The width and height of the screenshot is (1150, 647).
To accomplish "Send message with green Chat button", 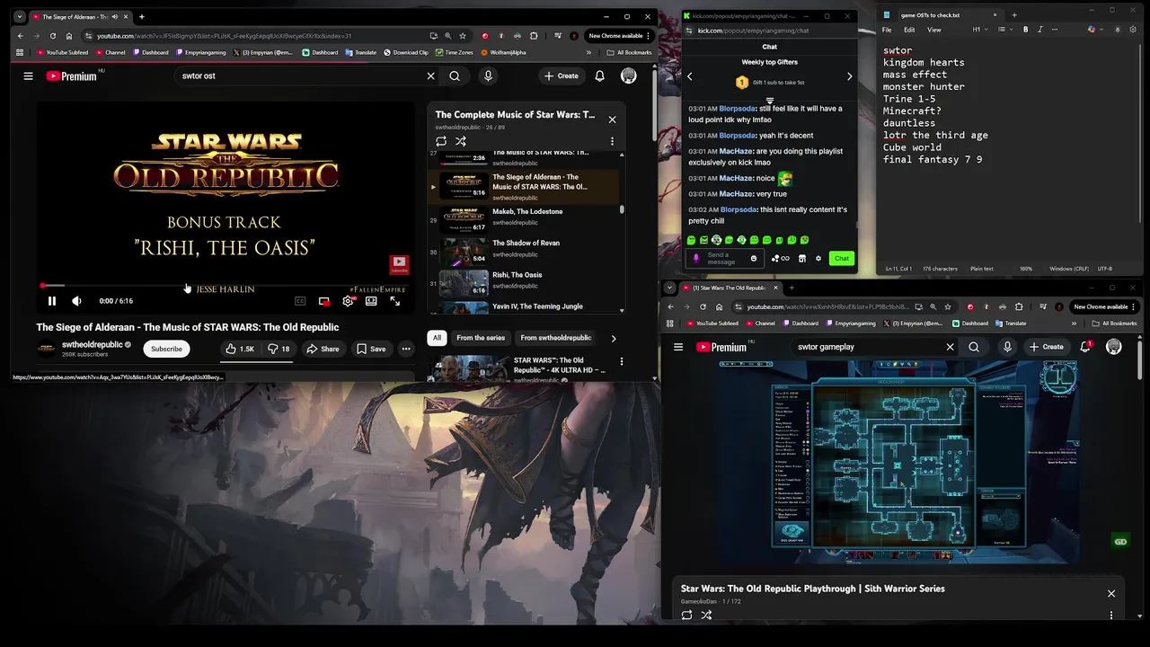I will point(841,259).
